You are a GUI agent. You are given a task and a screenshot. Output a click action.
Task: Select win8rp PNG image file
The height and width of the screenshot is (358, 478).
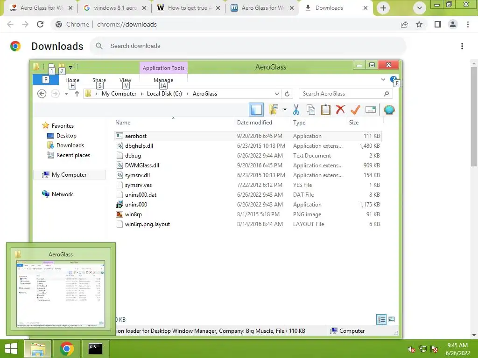[247, 214]
